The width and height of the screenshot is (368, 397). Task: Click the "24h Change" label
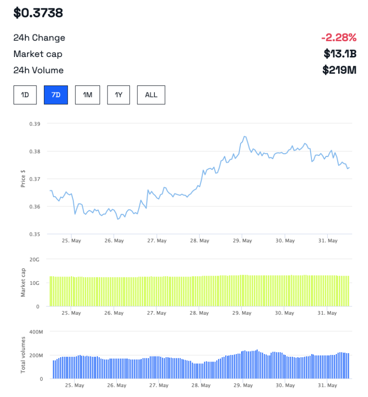tap(39, 37)
